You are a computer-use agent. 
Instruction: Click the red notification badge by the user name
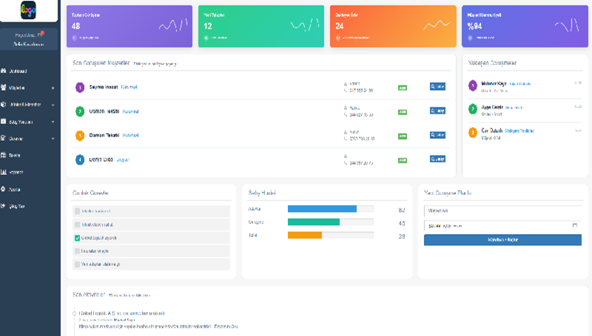42,32
